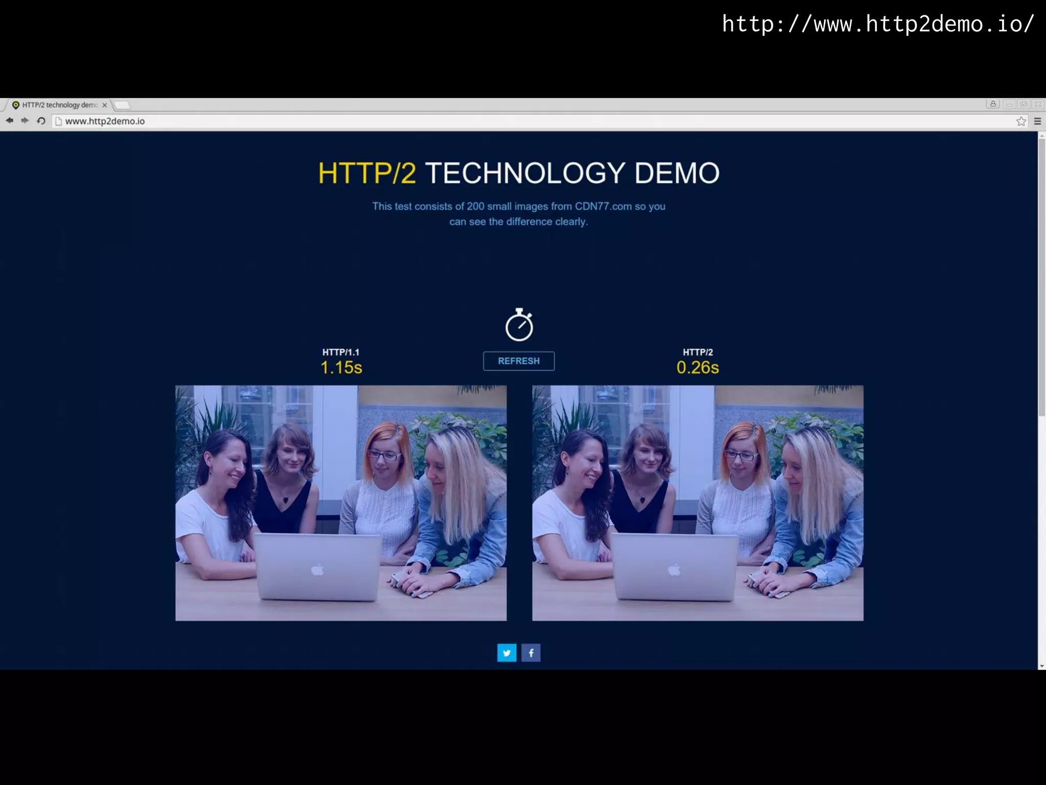Image resolution: width=1046 pixels, height=785 pixels.
Task: Click the HTTP/1.1 test image
Action: click(341, 503)
